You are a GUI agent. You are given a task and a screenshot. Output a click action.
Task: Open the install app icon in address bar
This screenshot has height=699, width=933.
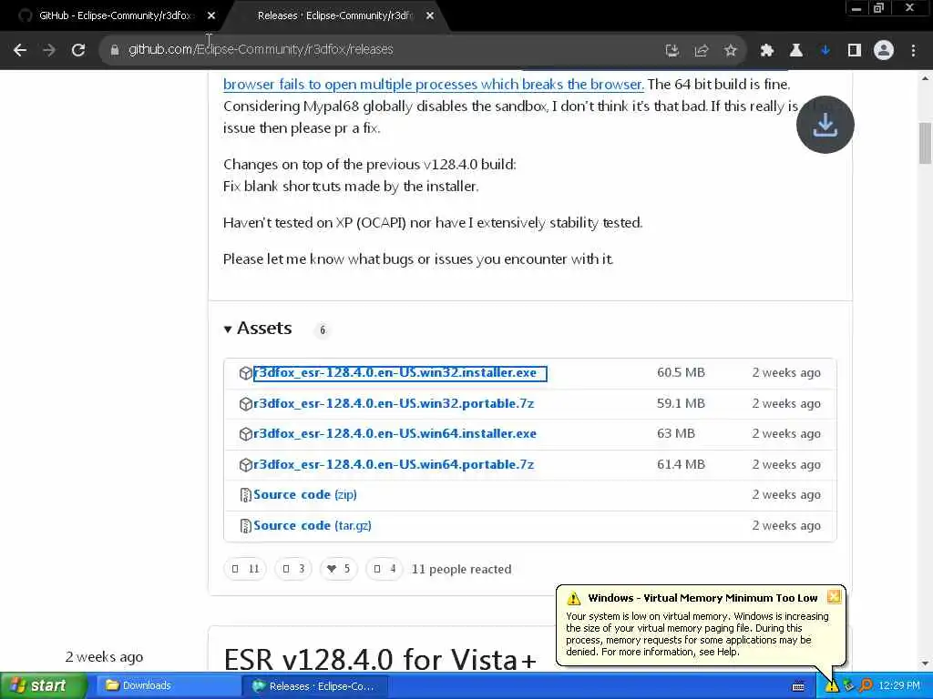tap(672, 51)
